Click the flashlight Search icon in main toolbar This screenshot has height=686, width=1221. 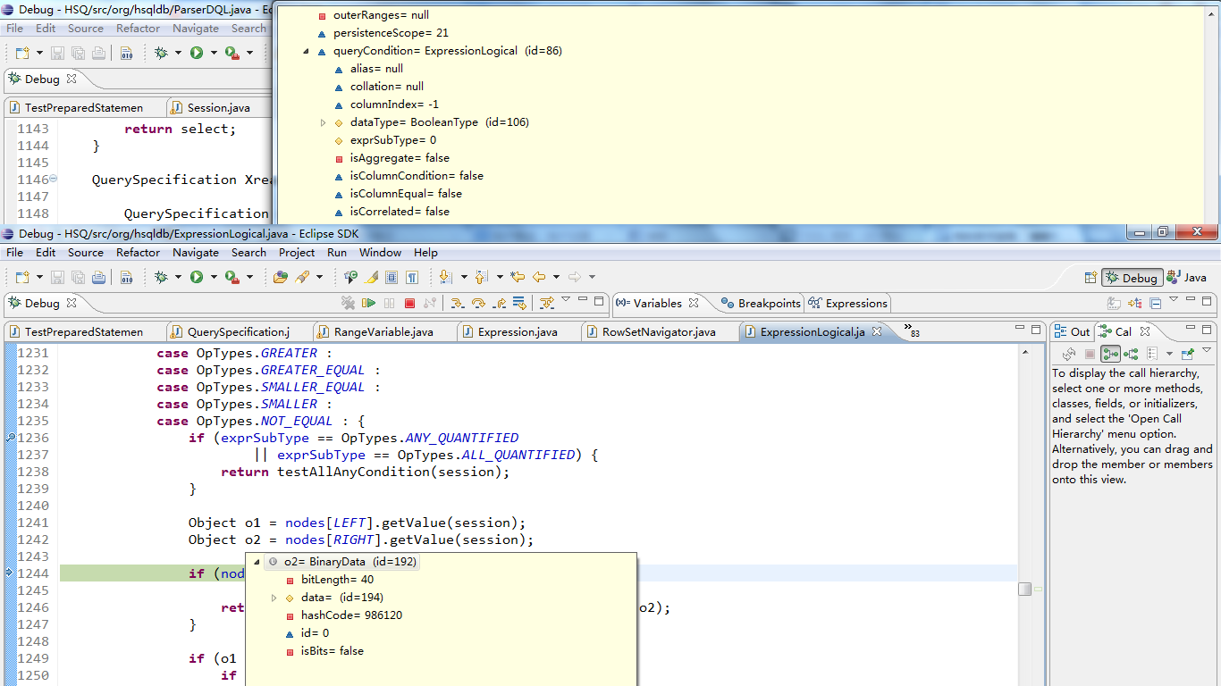pos(302,277)
